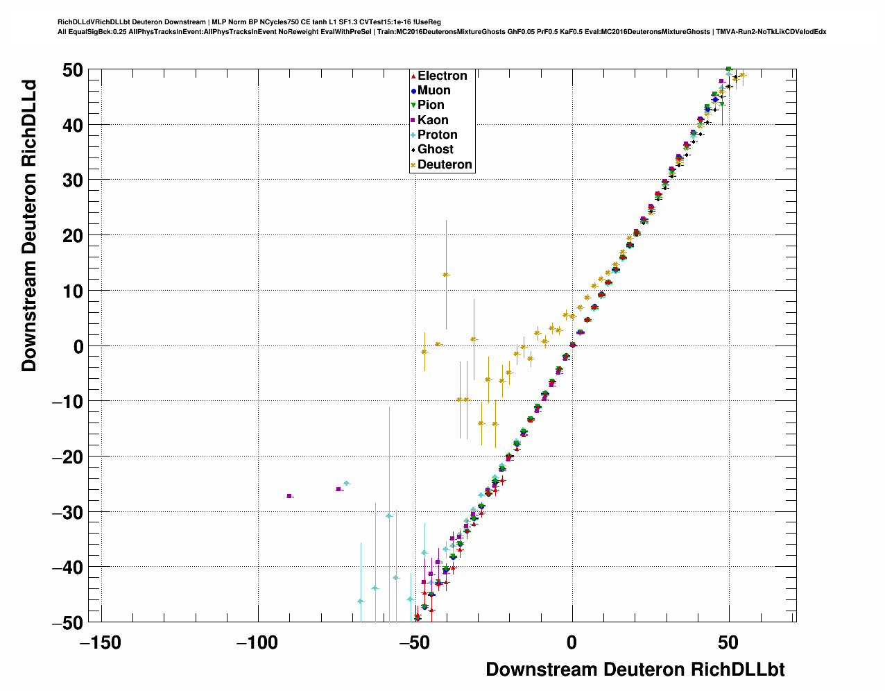
Task: Click the cyan Proton cross legend marker
Action: tap(413, 135)
